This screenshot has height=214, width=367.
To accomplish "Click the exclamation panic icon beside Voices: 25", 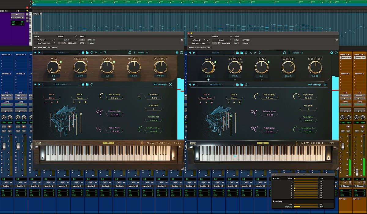I will 134,53.
